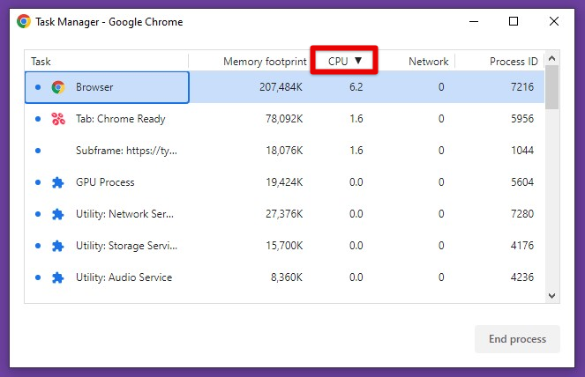Sort by the Memory footprint column header

point(265,62)
